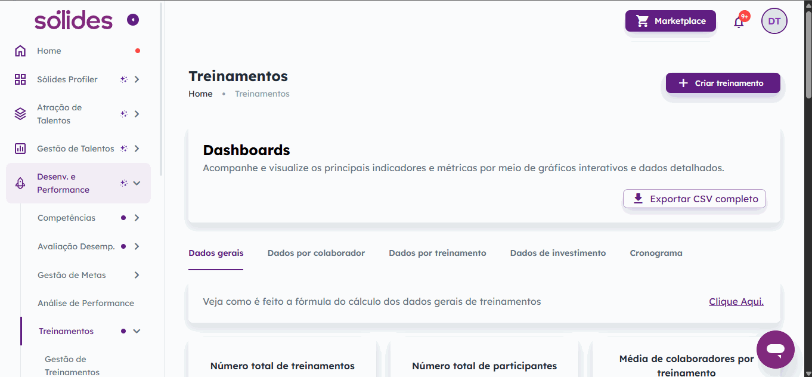This screenshot has height=377, width=812.
Task: Click the 9+ notification badge
Action: (x=744, y=16)
